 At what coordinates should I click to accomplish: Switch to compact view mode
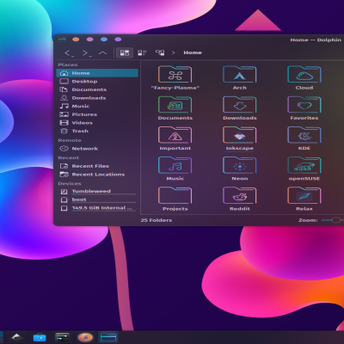[142, 52]
